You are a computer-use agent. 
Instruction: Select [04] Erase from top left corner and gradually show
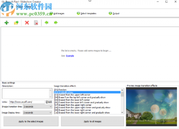coord(87,97)
